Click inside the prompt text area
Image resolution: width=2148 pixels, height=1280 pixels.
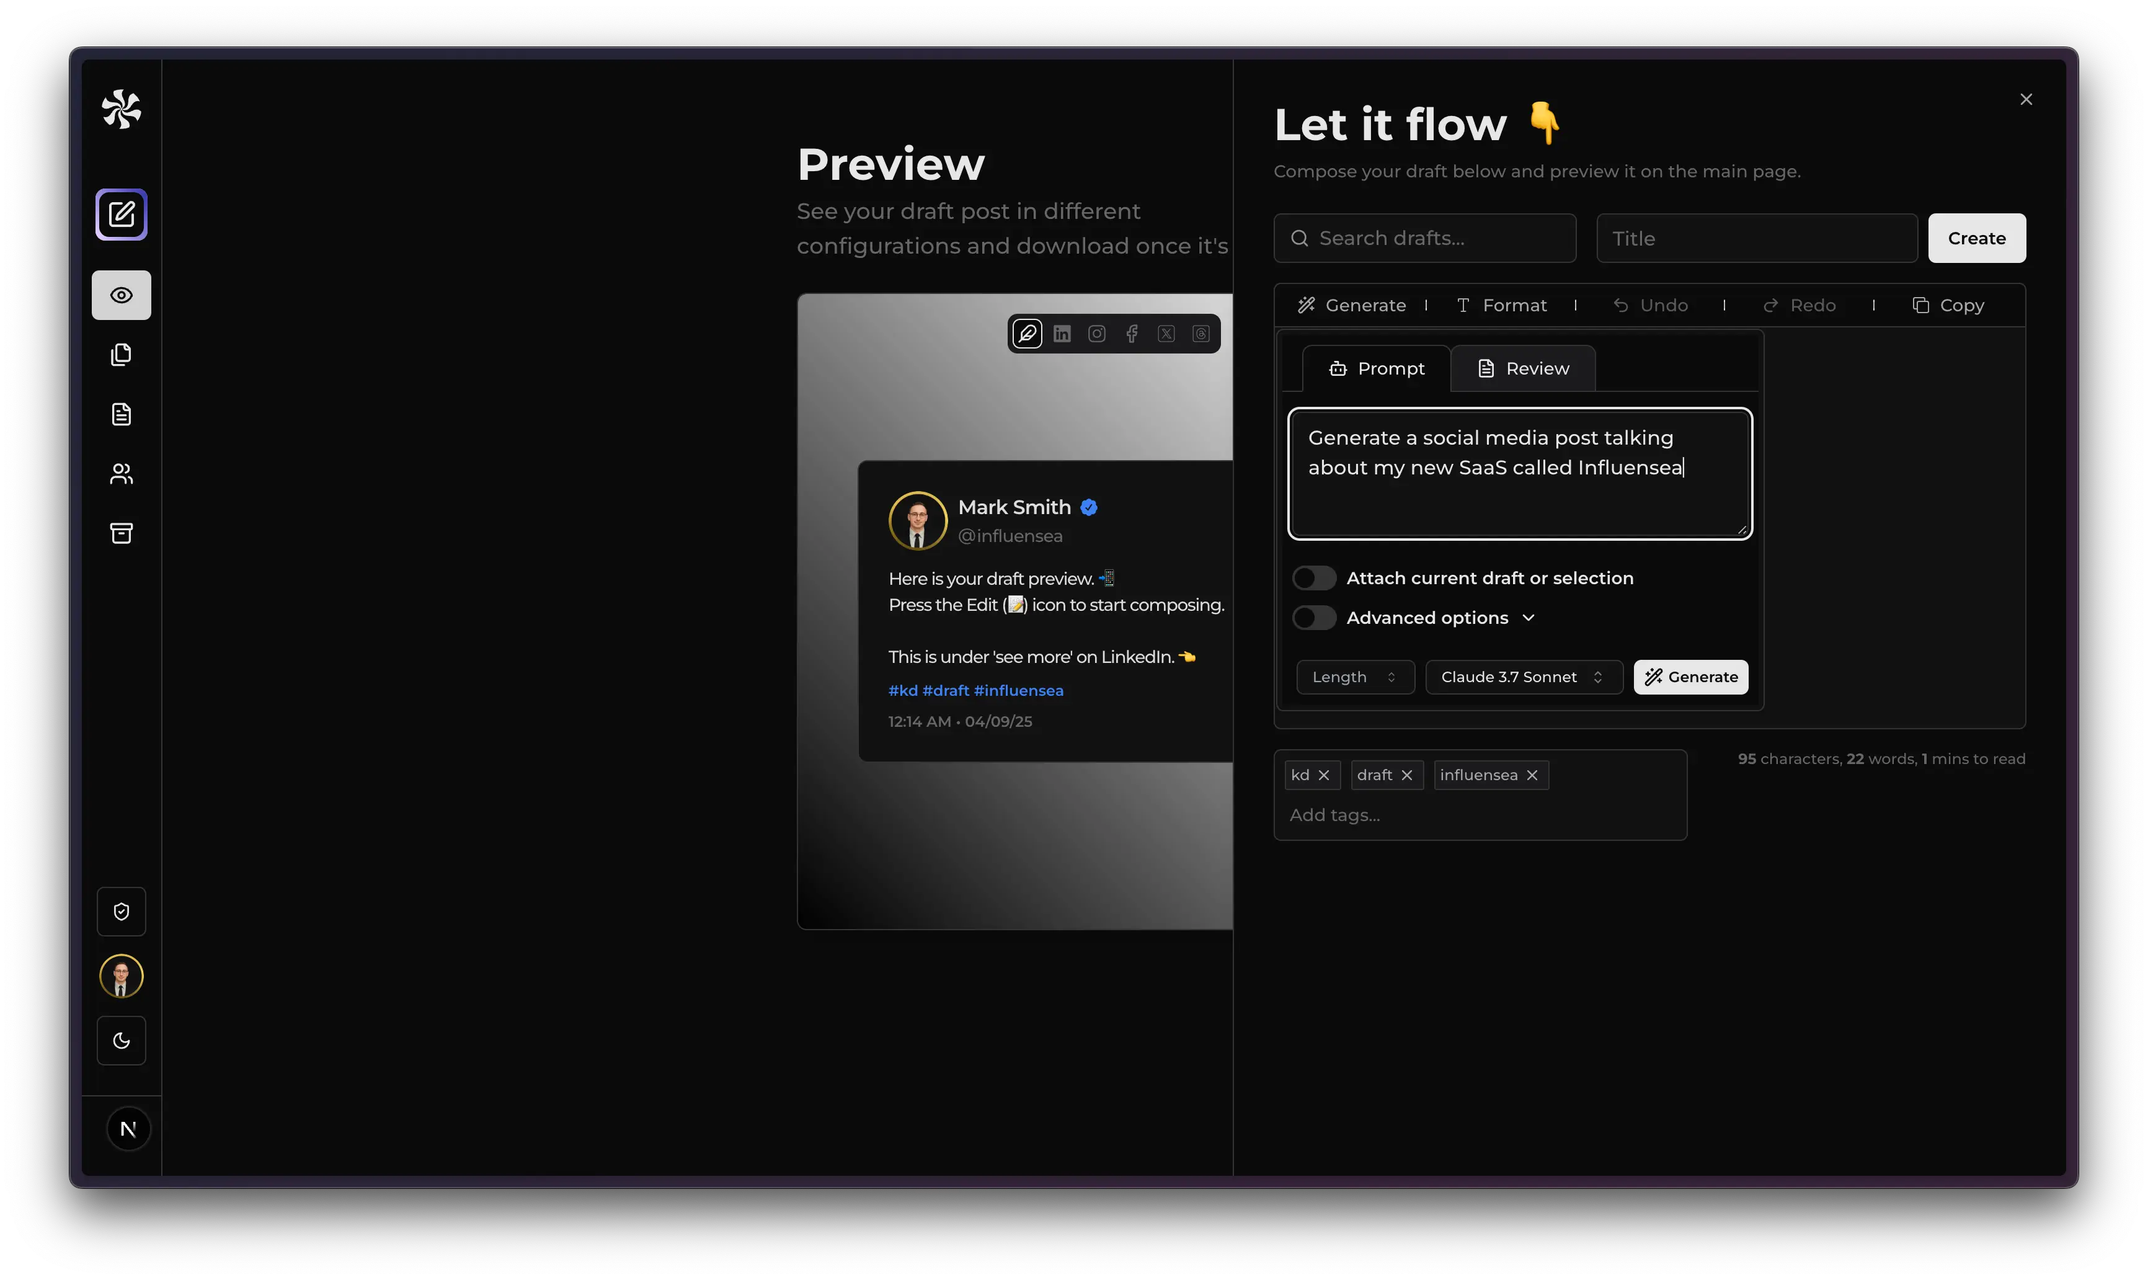click(1519, 474)
